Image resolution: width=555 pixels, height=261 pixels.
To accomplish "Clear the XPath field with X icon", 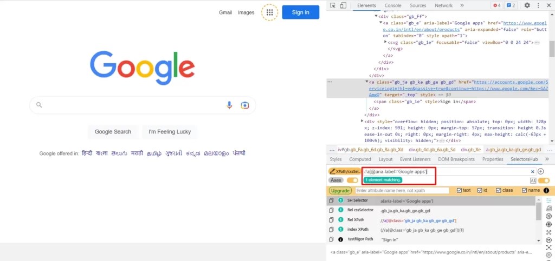I will pyautogui.click(x=532, y=171).
